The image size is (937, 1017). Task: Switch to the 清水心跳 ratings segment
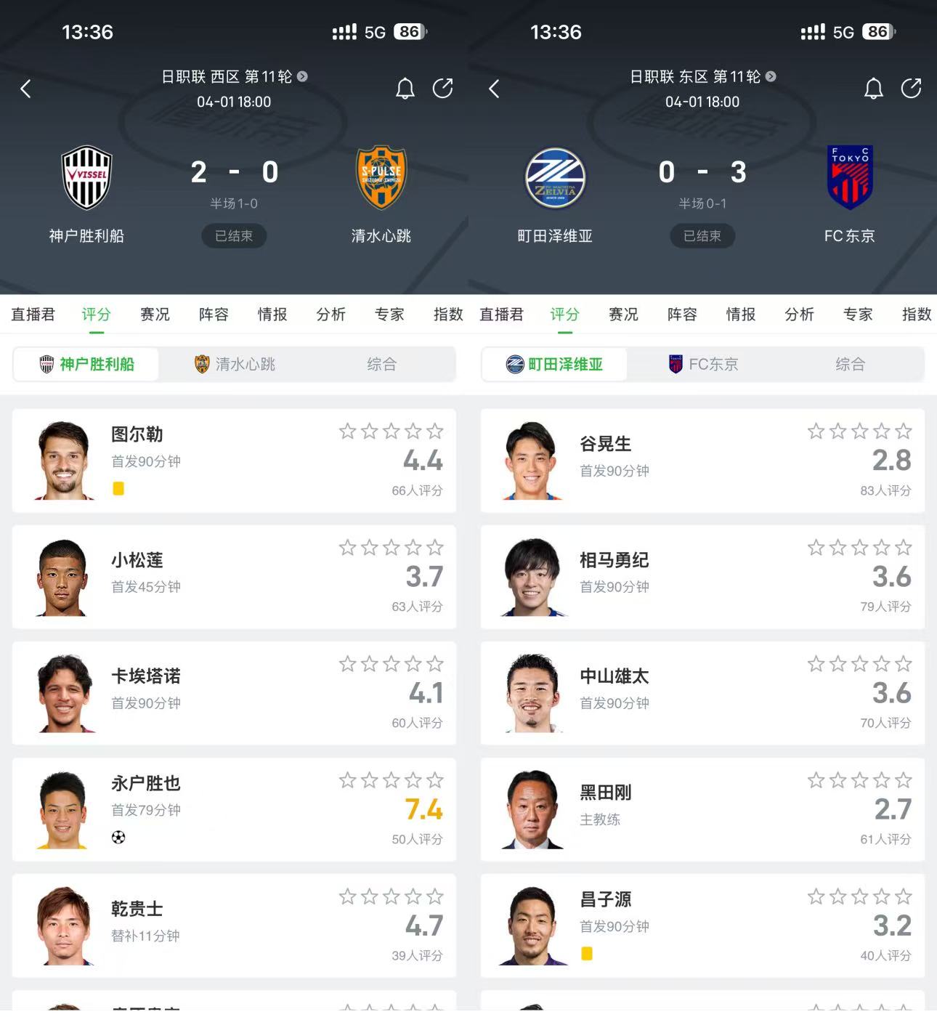pyautogui.click(x=235, y=364)
